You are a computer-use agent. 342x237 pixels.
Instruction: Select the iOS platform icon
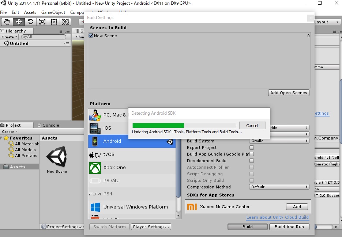point(95,128)
